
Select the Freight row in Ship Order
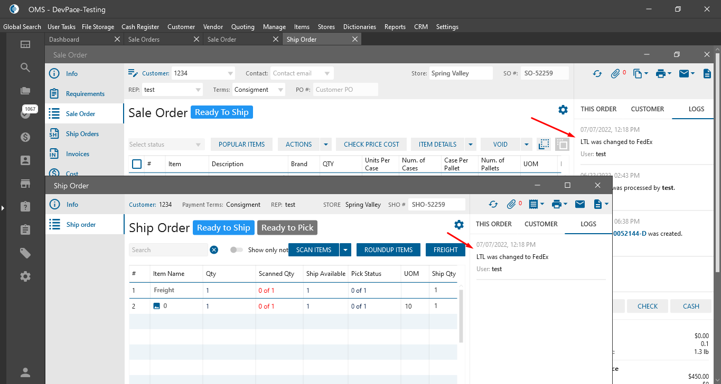click(x=293, y=290)
